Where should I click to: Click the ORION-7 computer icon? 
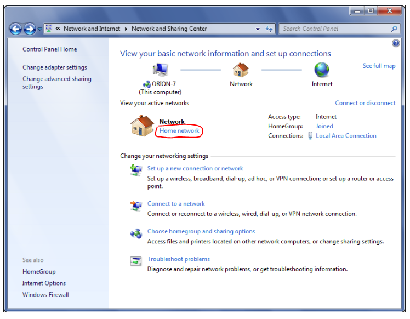tap(160, 70)
